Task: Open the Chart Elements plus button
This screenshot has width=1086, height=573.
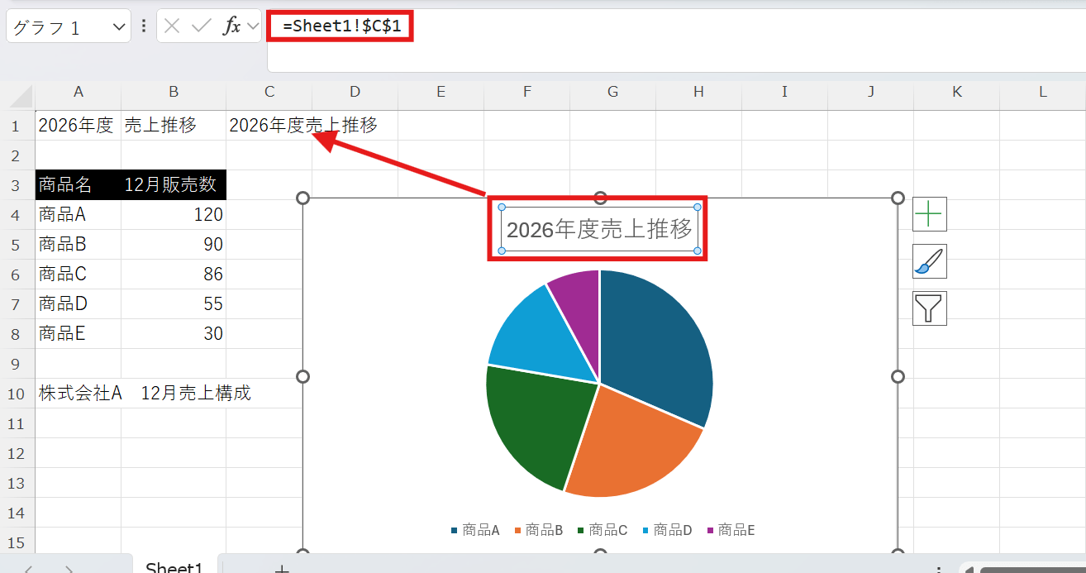Action: [x=929, y=214]
